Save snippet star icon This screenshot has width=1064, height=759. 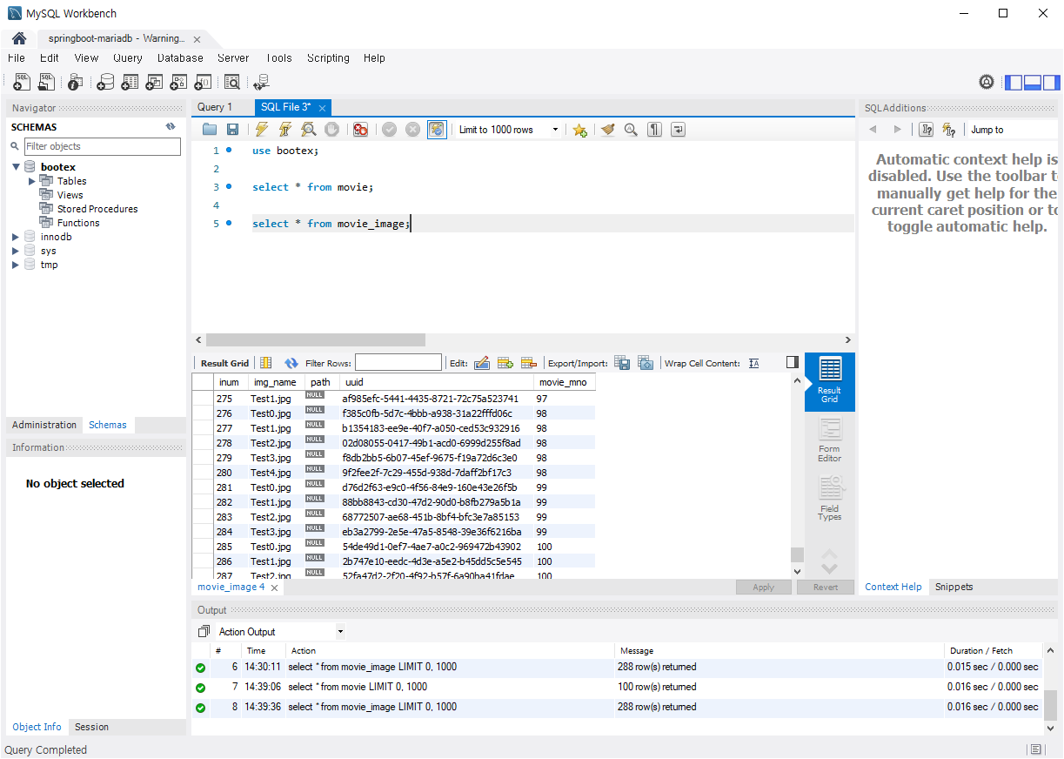[579, 130]
